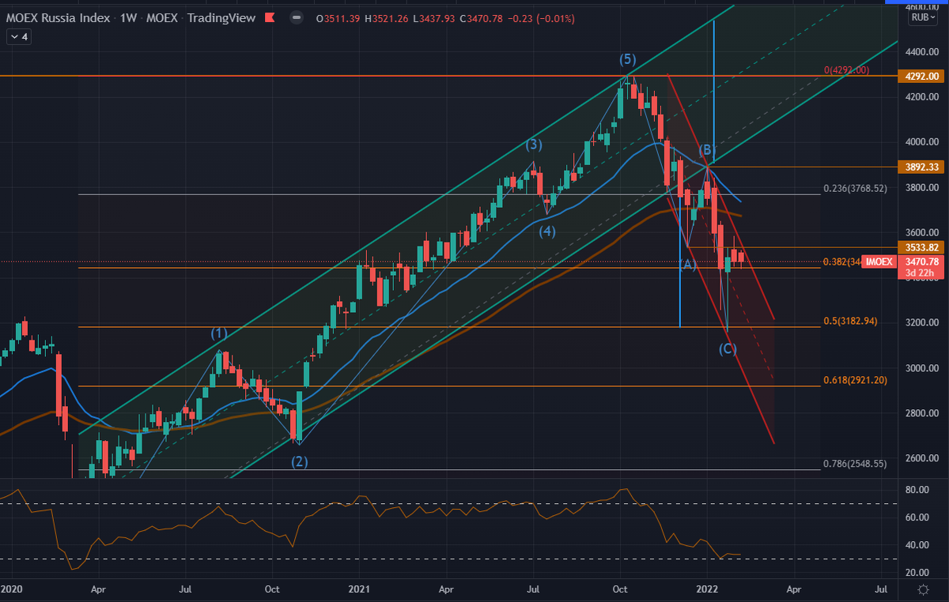Open chart settings gear icon

click(922, 589)
